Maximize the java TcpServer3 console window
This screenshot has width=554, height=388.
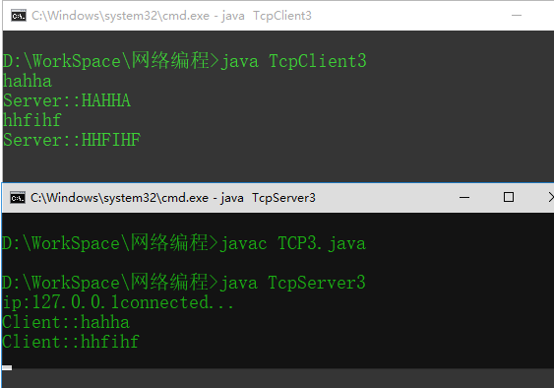click(509, 197)
